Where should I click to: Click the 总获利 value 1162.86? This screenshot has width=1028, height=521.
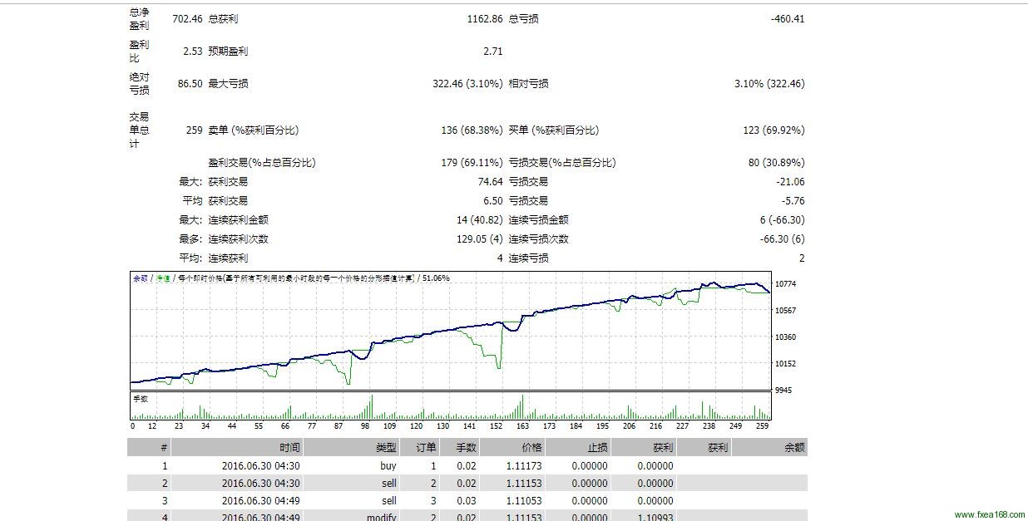pyautogui.click(x=485, y=18)
